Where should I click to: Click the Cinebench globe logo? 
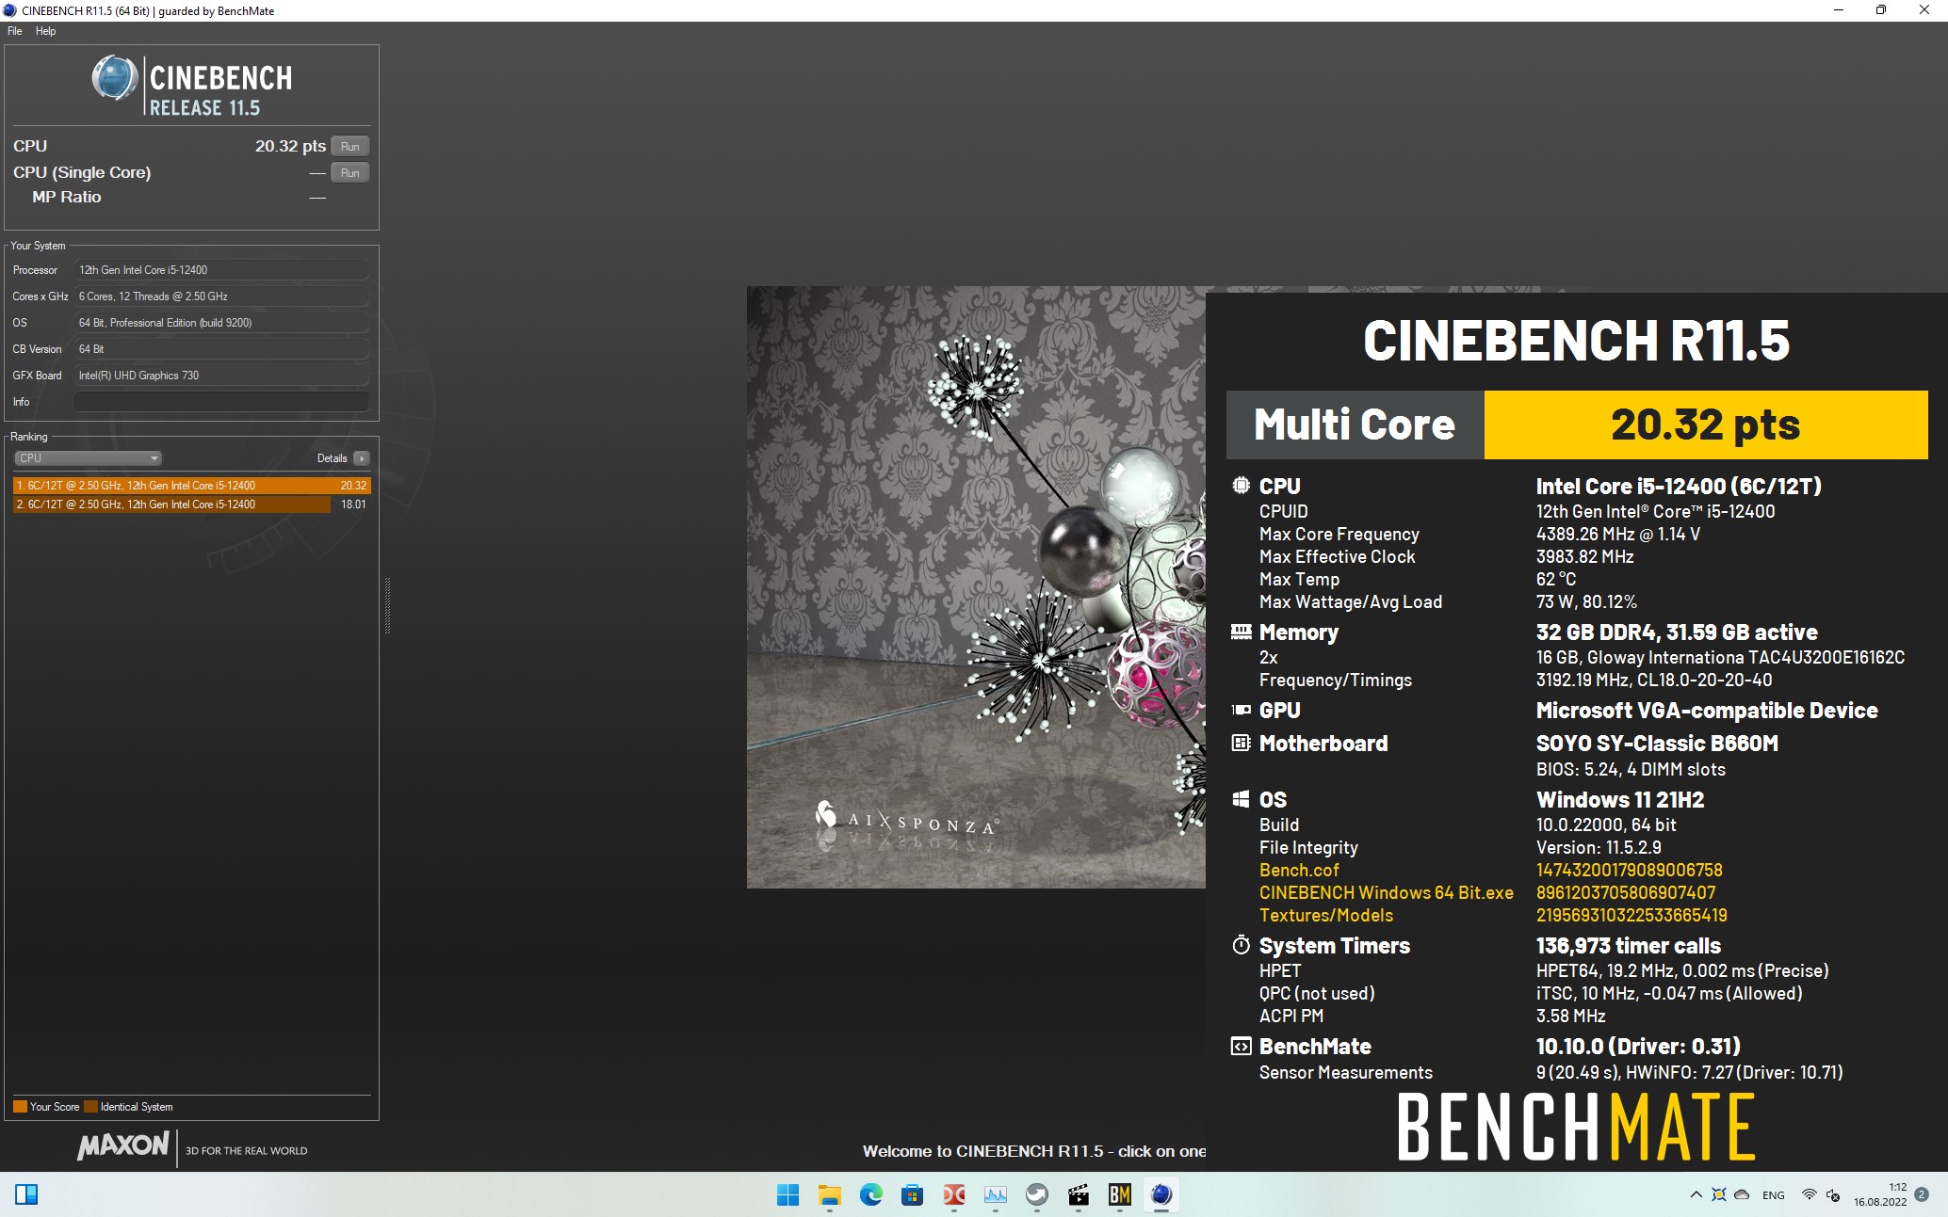pos(115,78)
